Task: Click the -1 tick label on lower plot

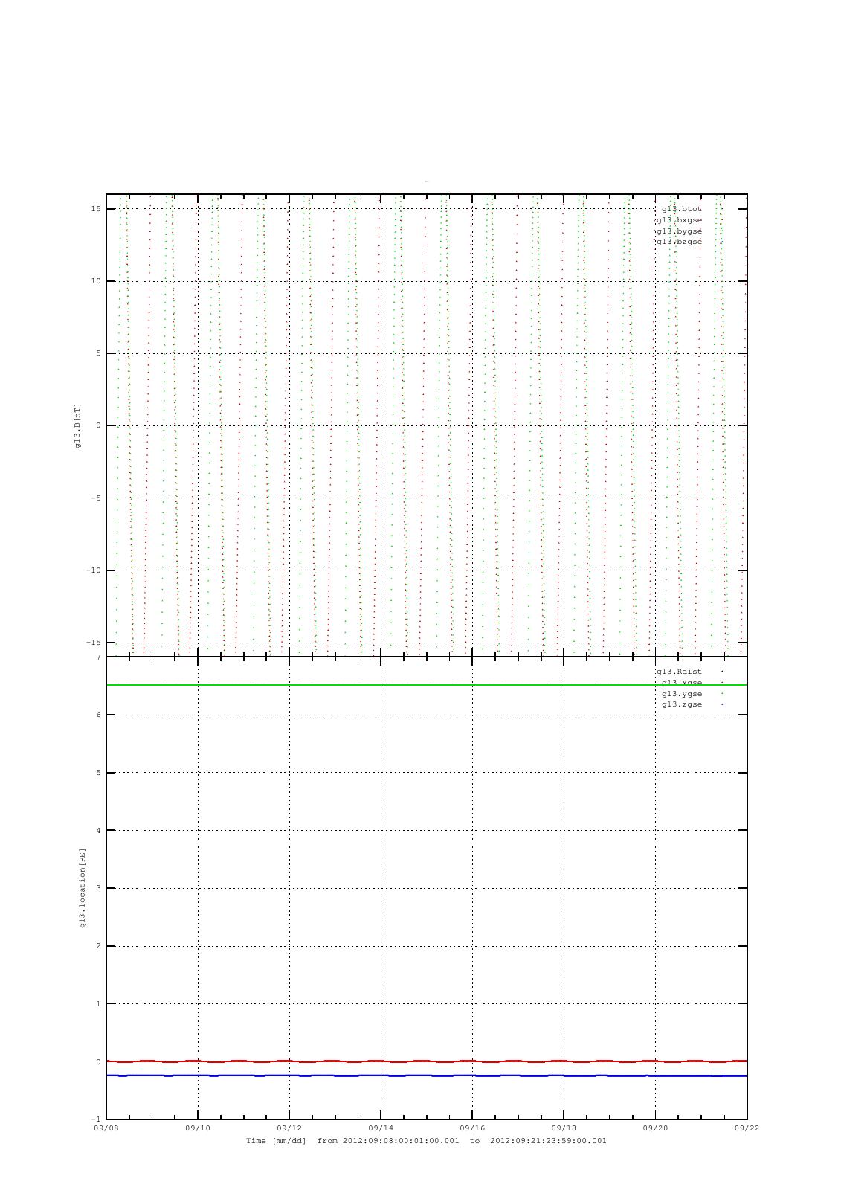Action: click(96, 1119)
